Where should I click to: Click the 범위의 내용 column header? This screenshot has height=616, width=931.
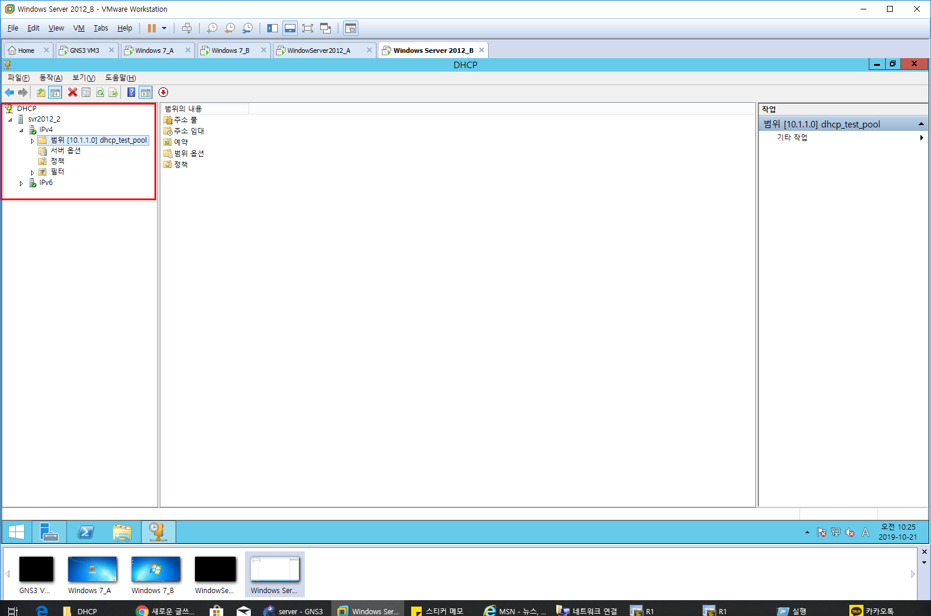pos(205,109)
